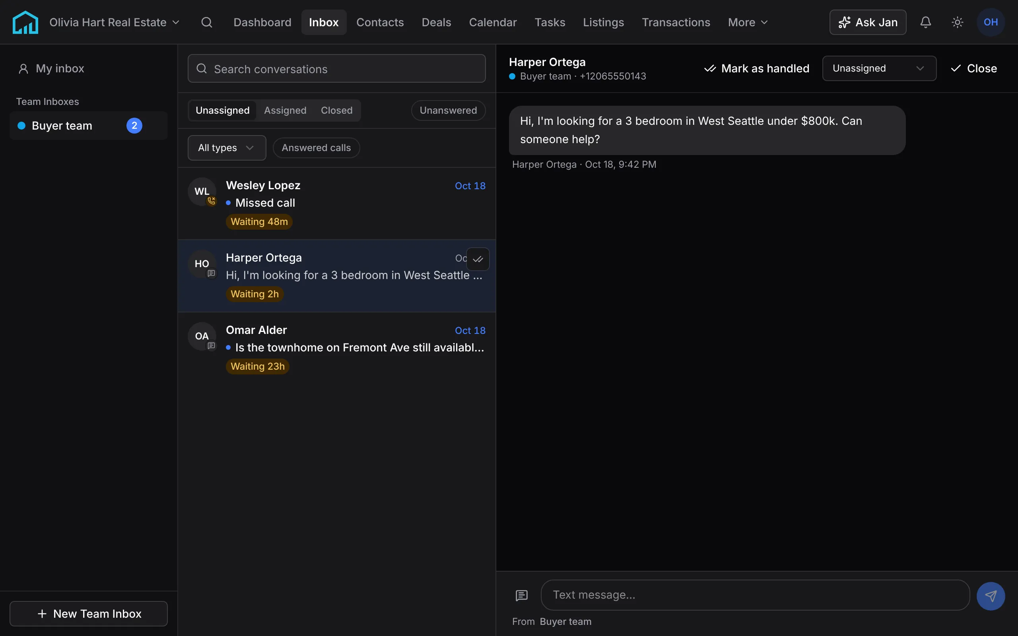Toggle the Unanswered filter chip
This screenshot has width=1018, height=636.
tap(448, 110)
